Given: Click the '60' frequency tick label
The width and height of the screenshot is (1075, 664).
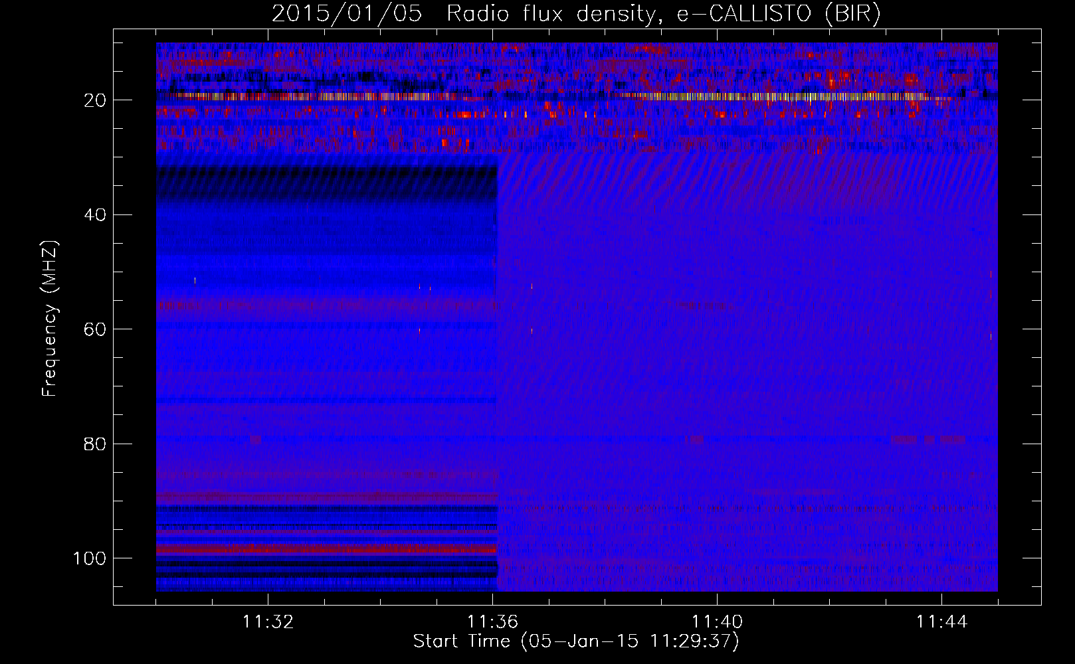Looking at the screenshot, I should (95, 329).
